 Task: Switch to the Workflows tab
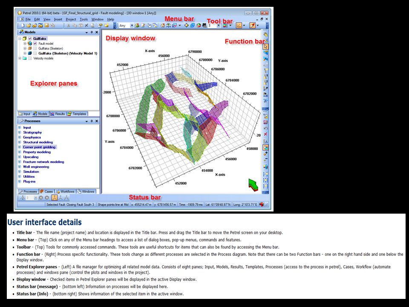(65, 191)
